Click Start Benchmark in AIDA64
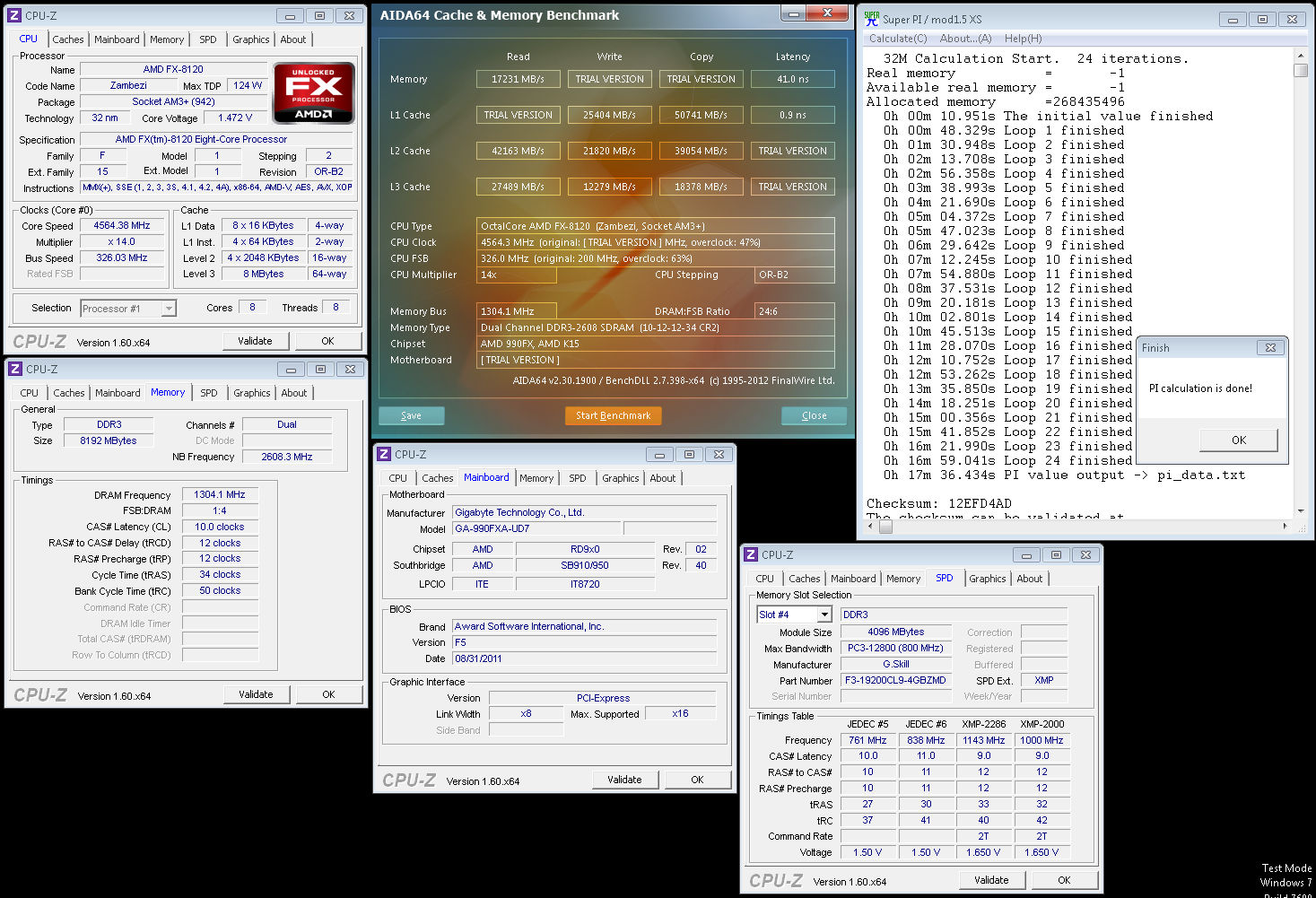The height and width of the screenshot is (898, 1316). 614,415
